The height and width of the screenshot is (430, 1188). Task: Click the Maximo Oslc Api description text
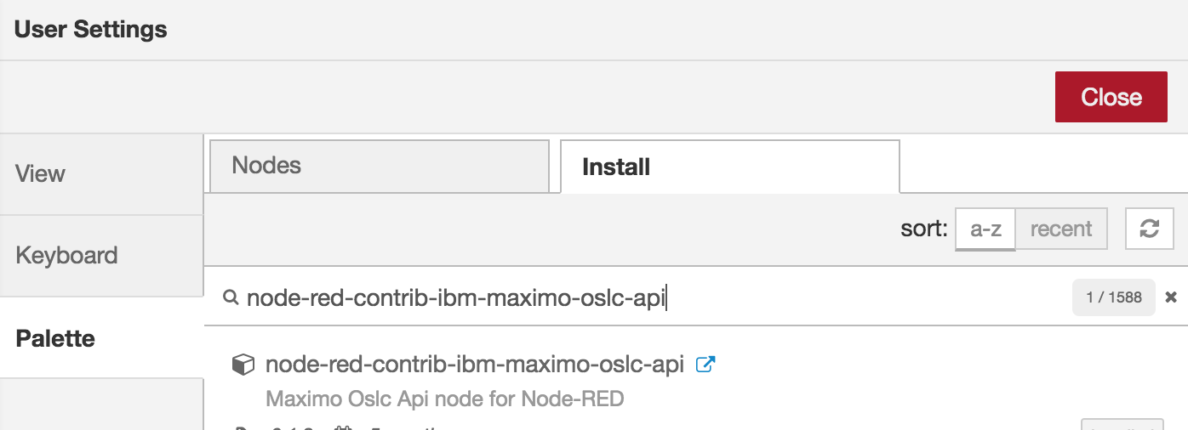coord(445,399)
